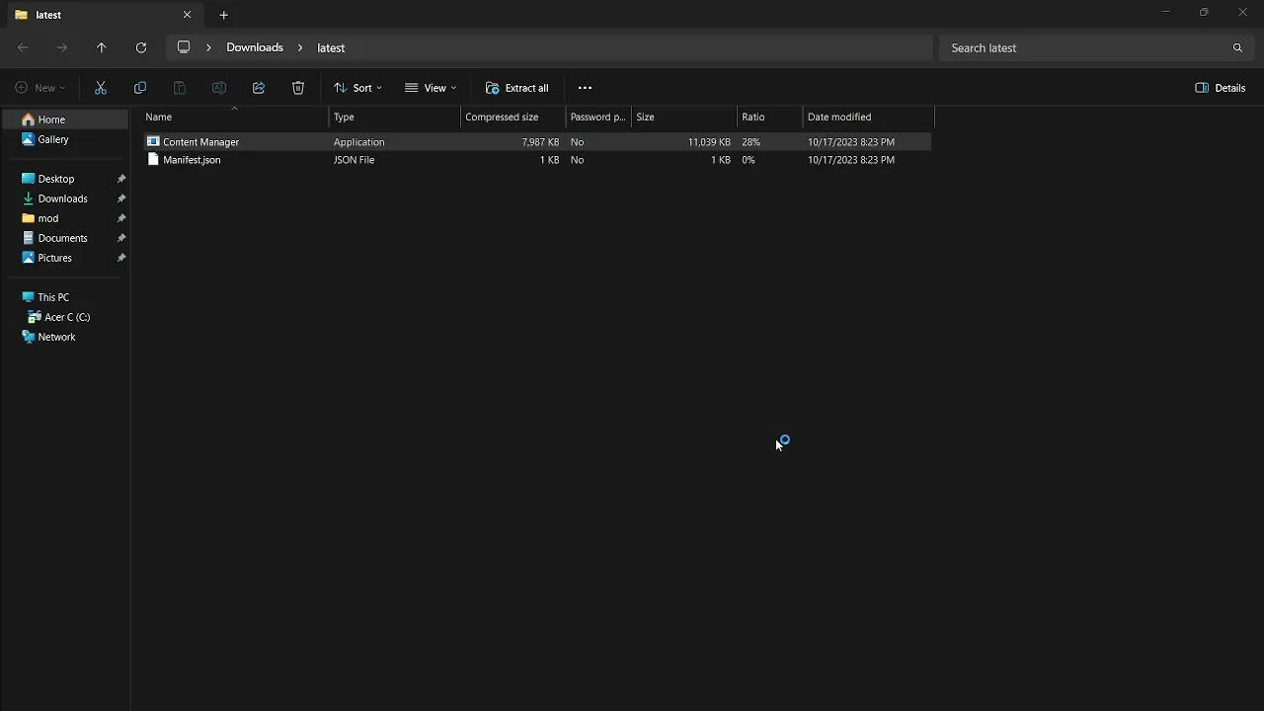The width and height of the screenshot is (1264, 711).
Task: Click Downloads breadcrumb in address bar
Action: click(255, 47)
